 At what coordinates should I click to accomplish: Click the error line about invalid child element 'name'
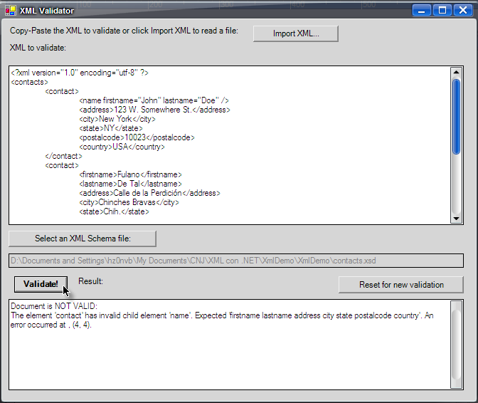222,320
